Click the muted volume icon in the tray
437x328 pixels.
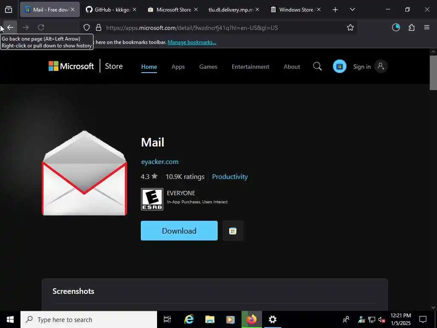point(382,319)
